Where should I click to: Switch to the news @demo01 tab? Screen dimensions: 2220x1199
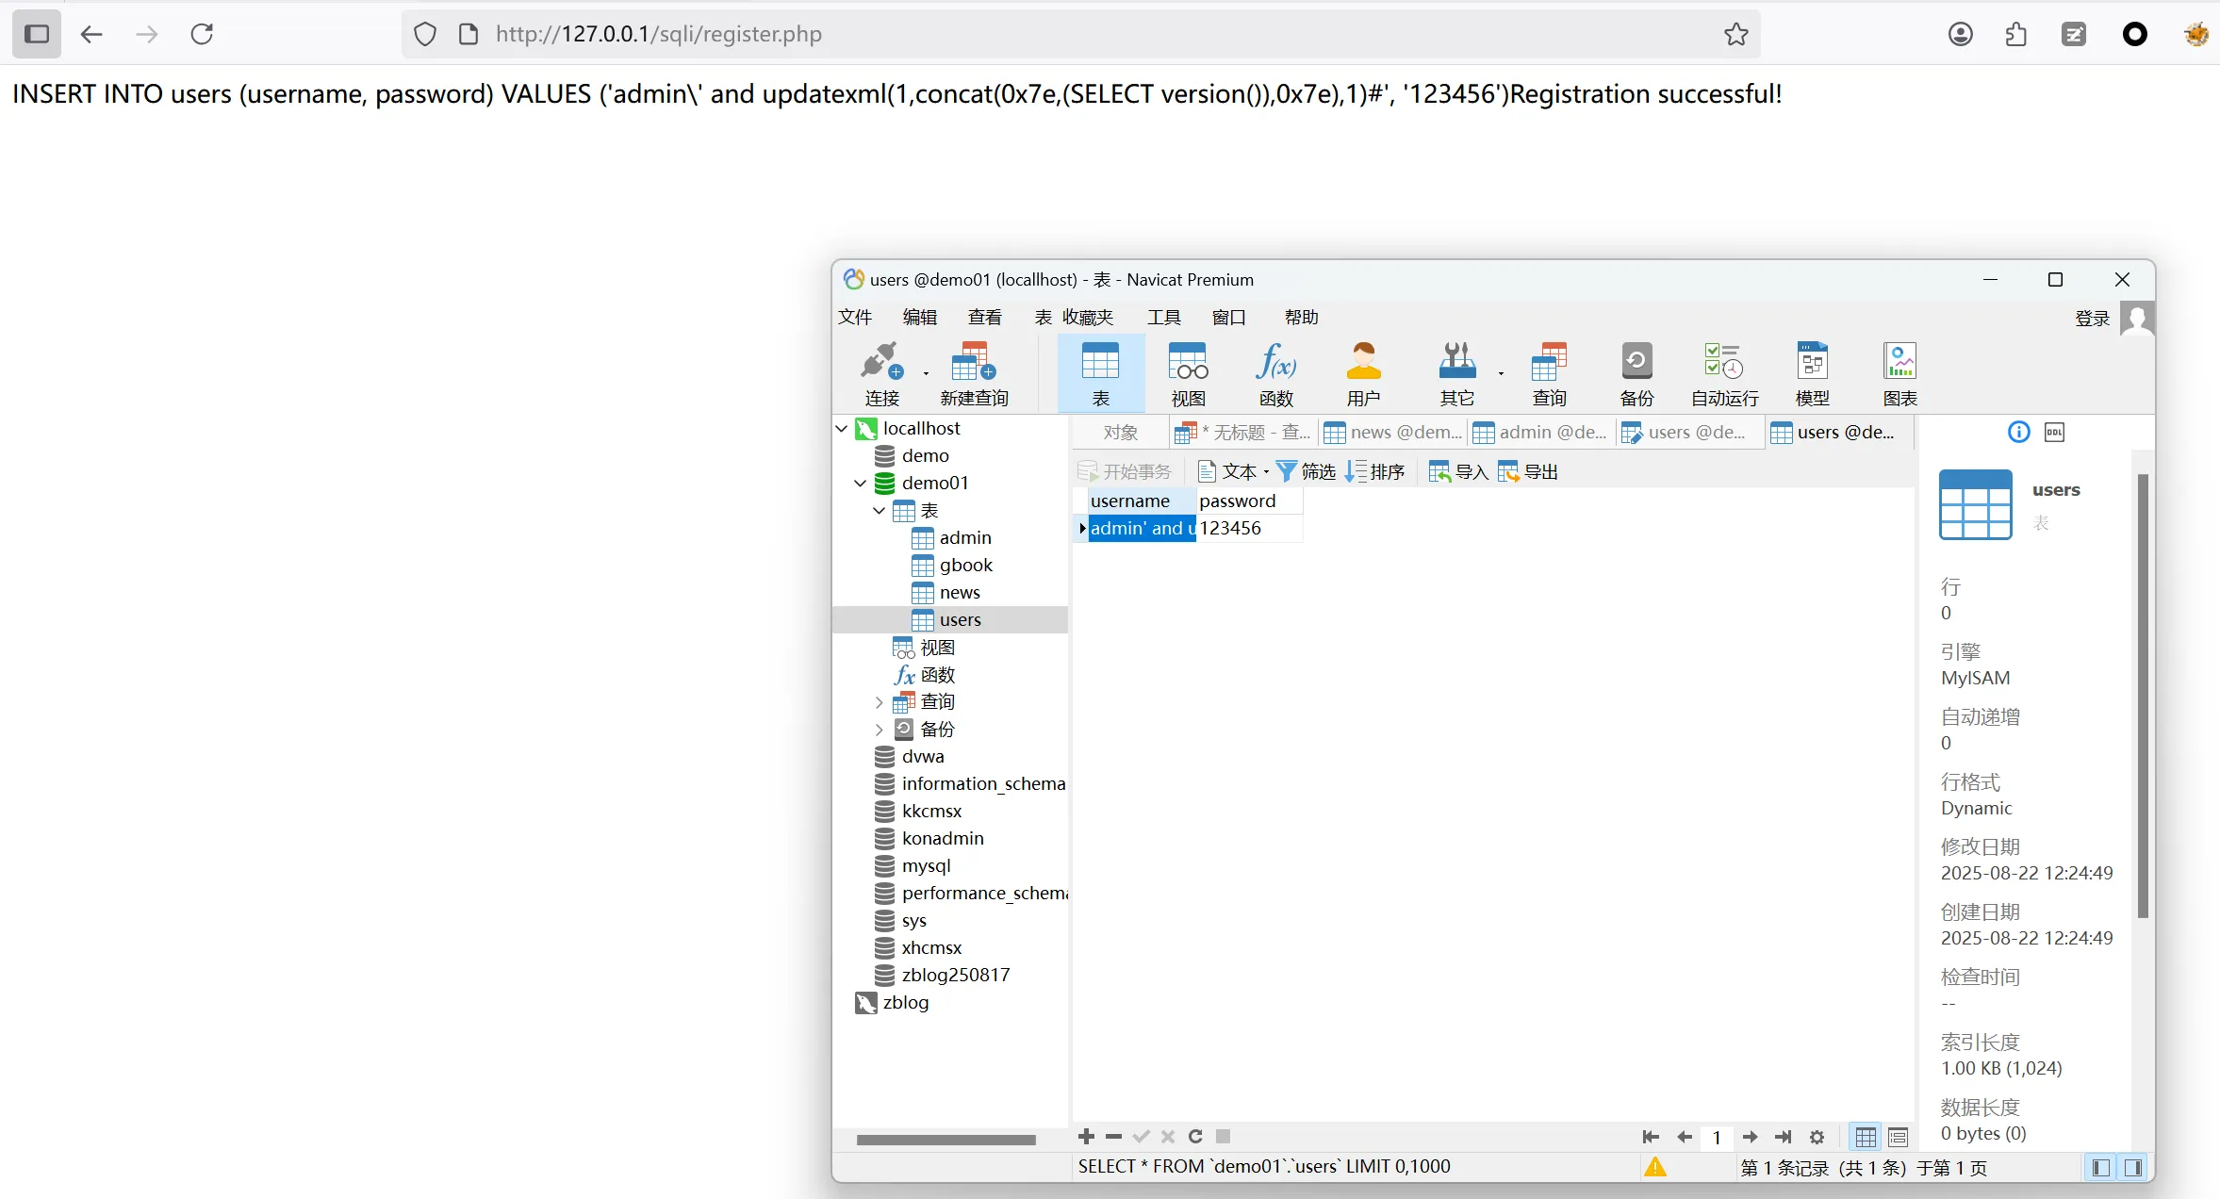coord(1393,432)
